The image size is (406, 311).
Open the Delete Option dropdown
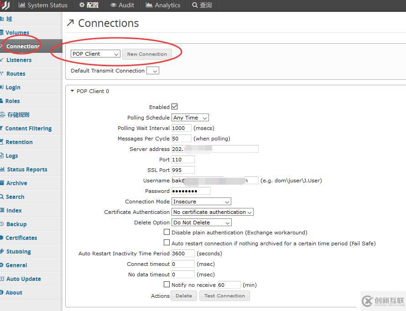(x=202, y=223)
